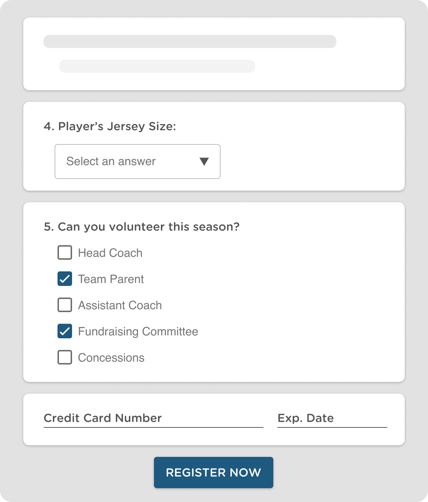Click the 'Team Parent' label text
The image size is (428, 502).
(111, 279)
